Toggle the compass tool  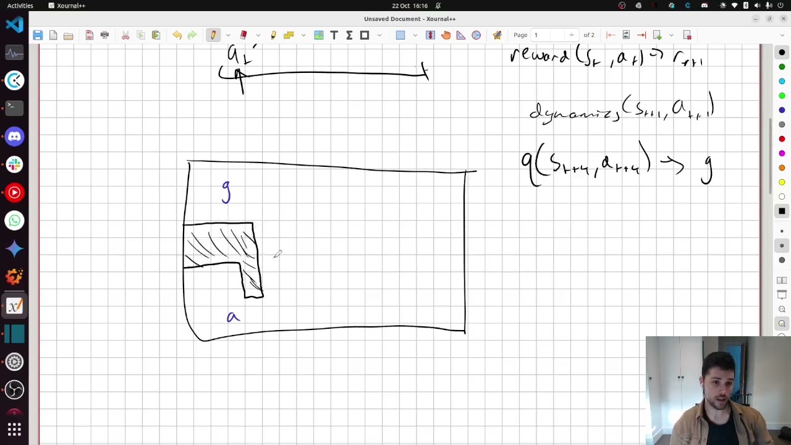476,35
